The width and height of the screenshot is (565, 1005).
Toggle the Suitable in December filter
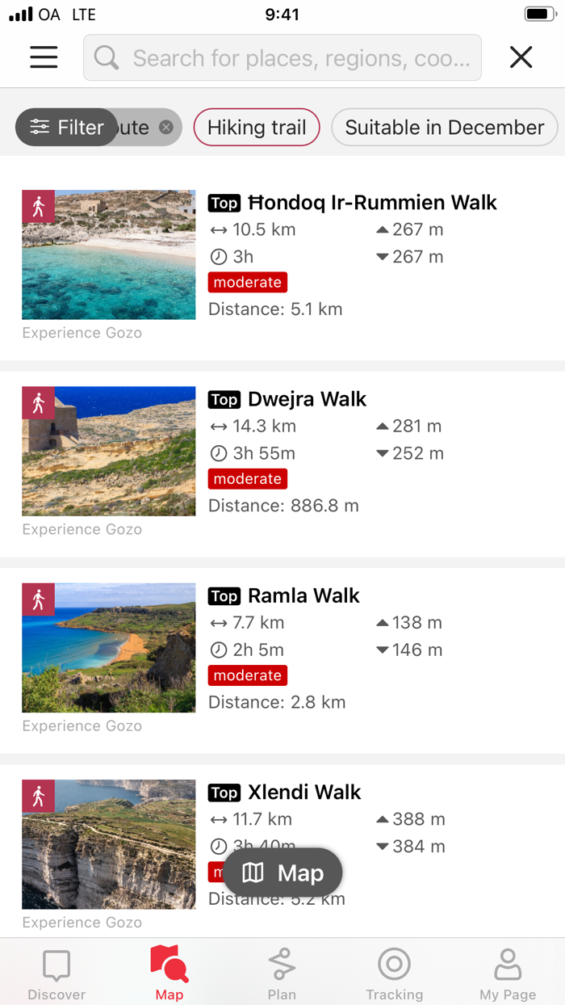(444, 127)
